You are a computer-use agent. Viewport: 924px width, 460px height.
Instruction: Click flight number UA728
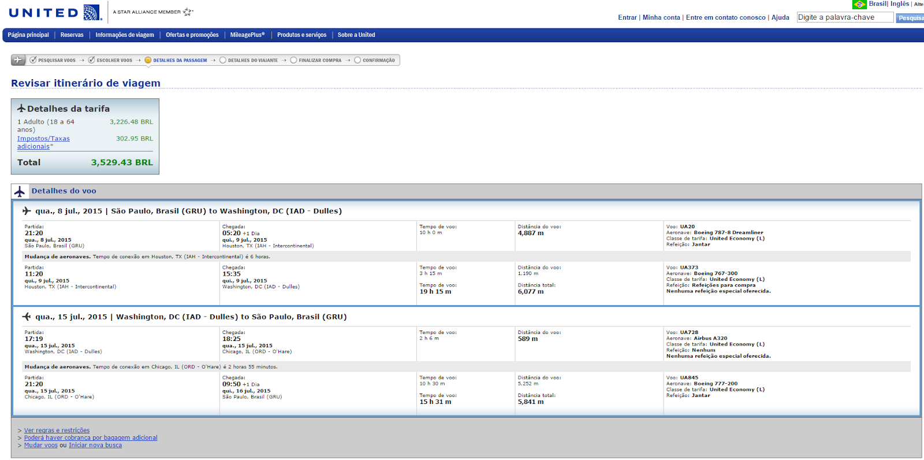tap(689, 333)
